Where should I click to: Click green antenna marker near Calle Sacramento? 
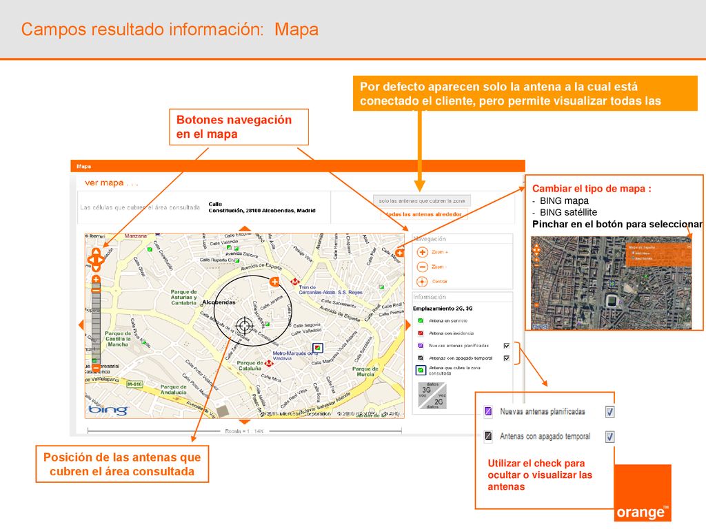click(x=381, y=287)
